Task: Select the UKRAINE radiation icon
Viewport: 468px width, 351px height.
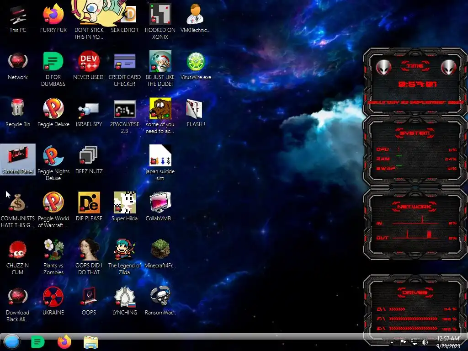Action: (53, 301)
